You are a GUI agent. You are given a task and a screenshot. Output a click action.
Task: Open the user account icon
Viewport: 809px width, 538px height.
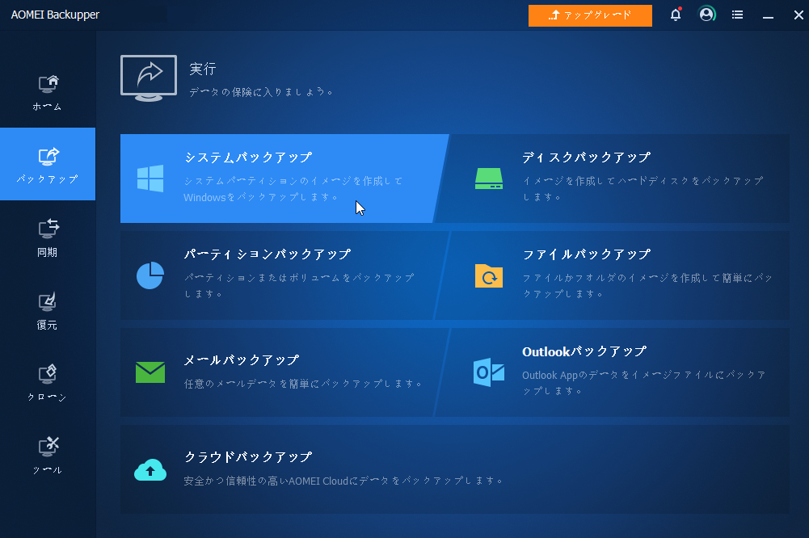coord(707,14)
